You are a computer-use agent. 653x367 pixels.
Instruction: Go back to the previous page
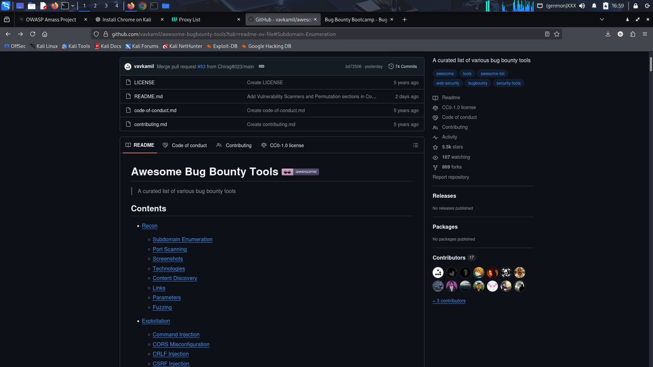point(8,34)
